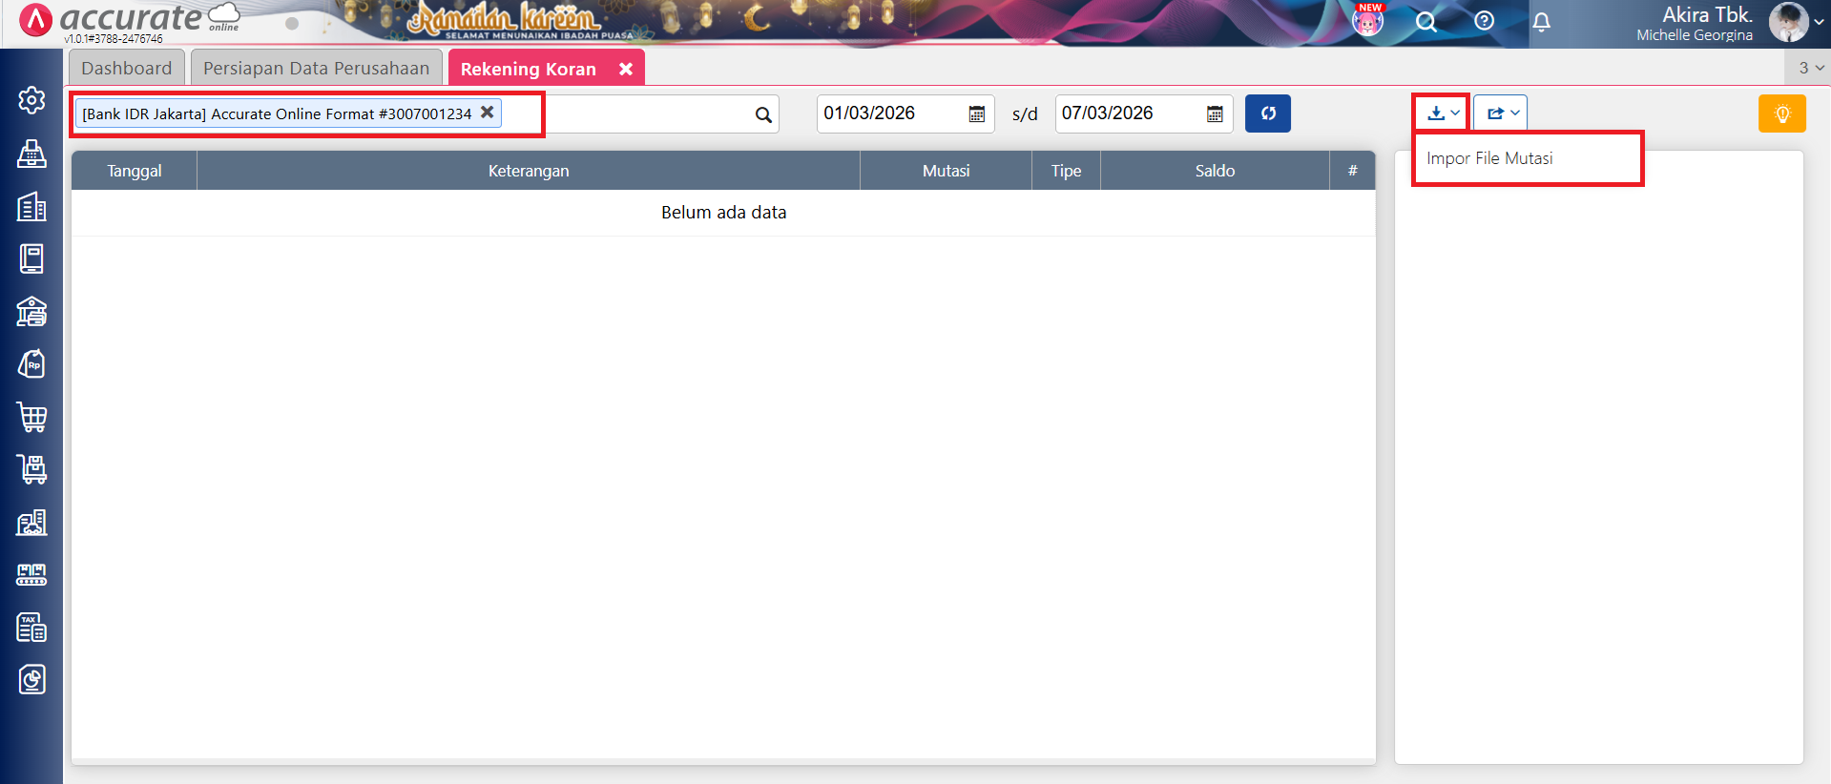
Task: Close the Rekening Koran tab
Action: (x=626, y=69)
